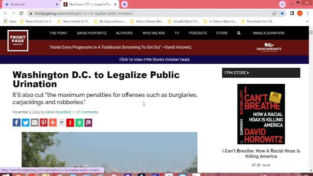
Task: Open Windows Start button
Action: [x=6, y=175]
